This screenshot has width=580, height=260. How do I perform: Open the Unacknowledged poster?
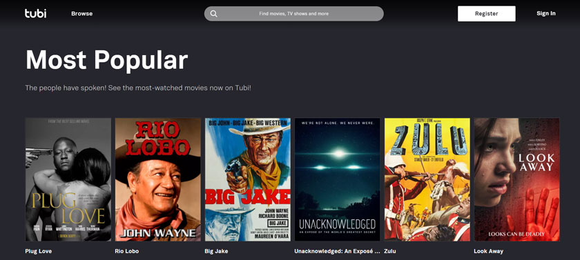coord(338,179)
